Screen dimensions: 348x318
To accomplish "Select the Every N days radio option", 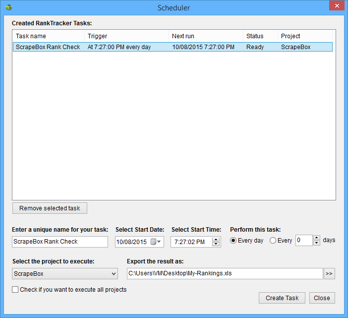I will (273, 241).
